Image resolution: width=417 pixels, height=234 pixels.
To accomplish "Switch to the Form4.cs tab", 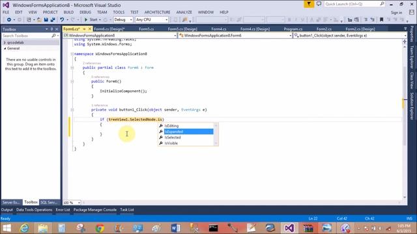I will [219, 29].
